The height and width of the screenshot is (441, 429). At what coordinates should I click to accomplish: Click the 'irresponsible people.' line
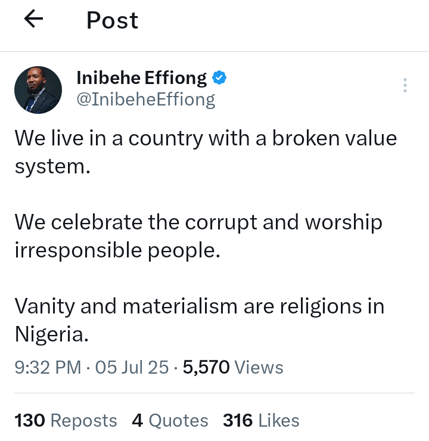(117, 249)
